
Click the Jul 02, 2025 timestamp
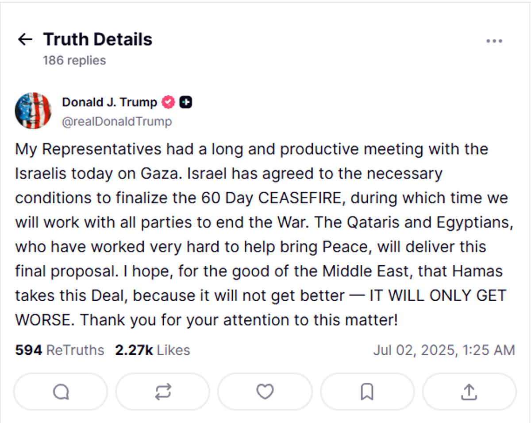click(x=444, y=350)
